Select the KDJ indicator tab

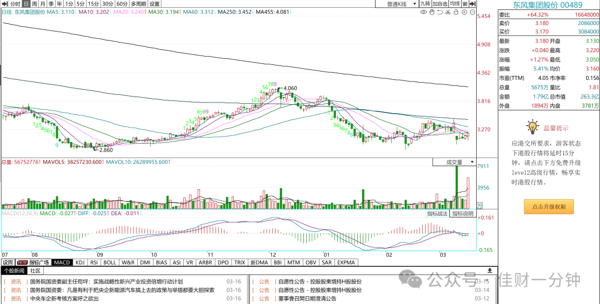tap(80, 263)
